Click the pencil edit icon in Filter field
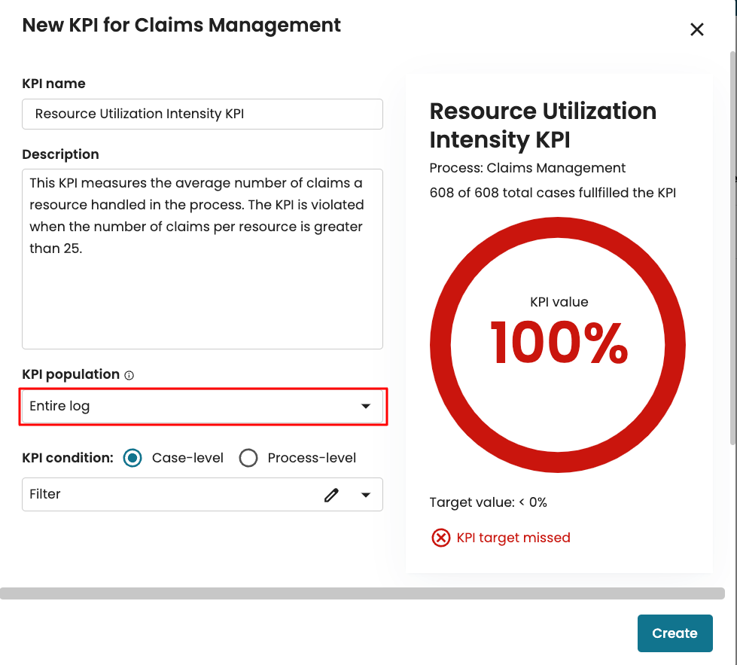737x665 pixels. tap(331, 495)
